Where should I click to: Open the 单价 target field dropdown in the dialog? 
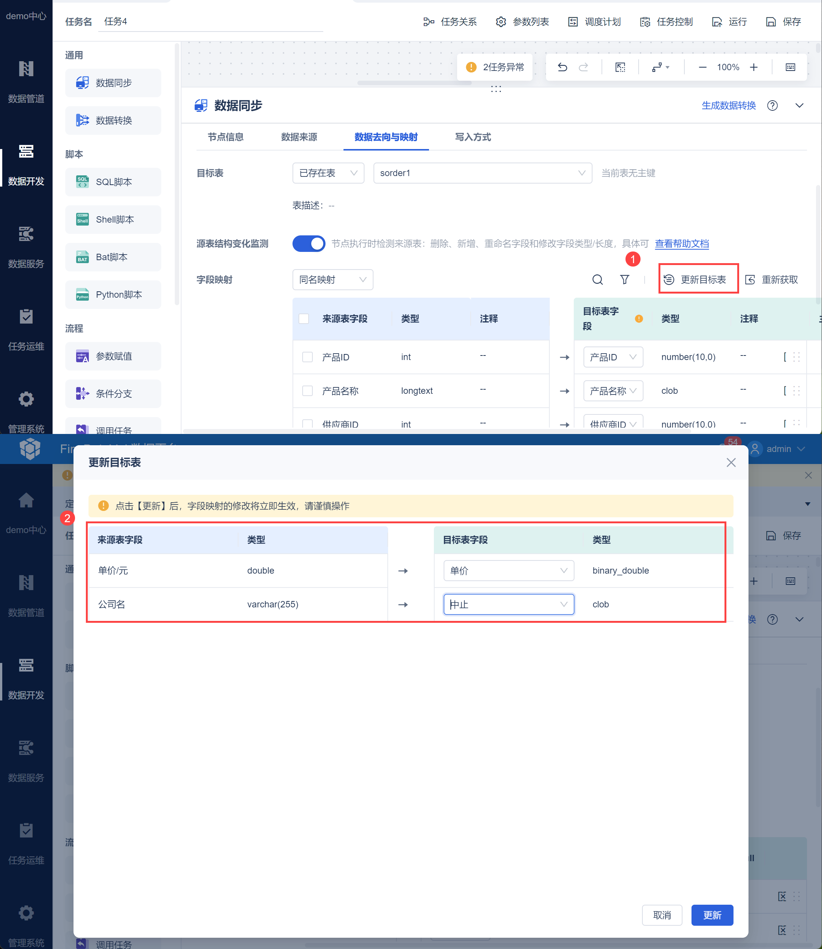click(509, 571)
